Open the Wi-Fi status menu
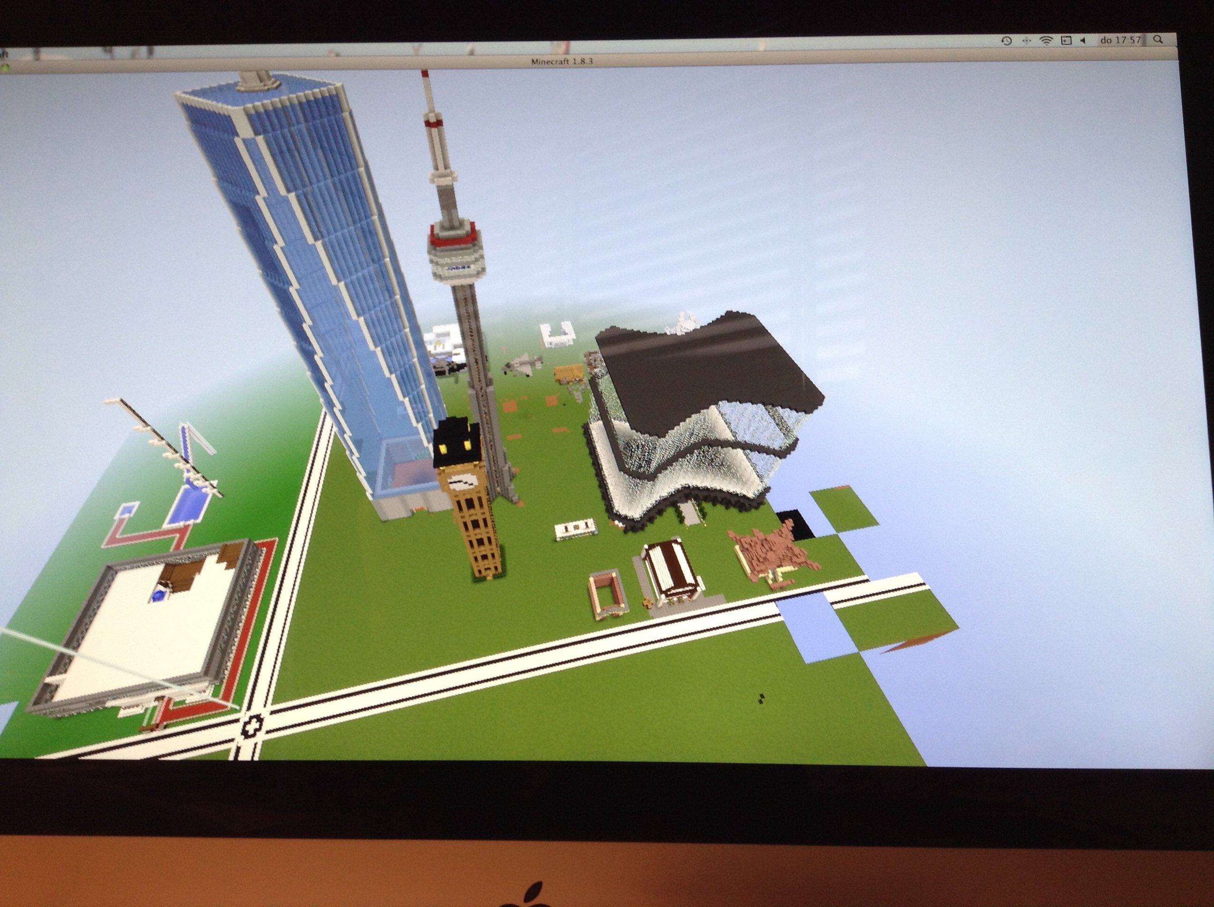This screenshot has width=1214, height=907. 1046,41
